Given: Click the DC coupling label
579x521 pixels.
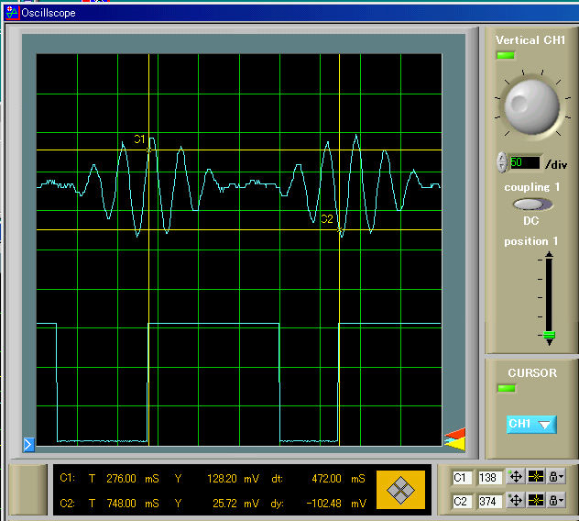Looking at the screenshot, I should (x=531, y=221).
